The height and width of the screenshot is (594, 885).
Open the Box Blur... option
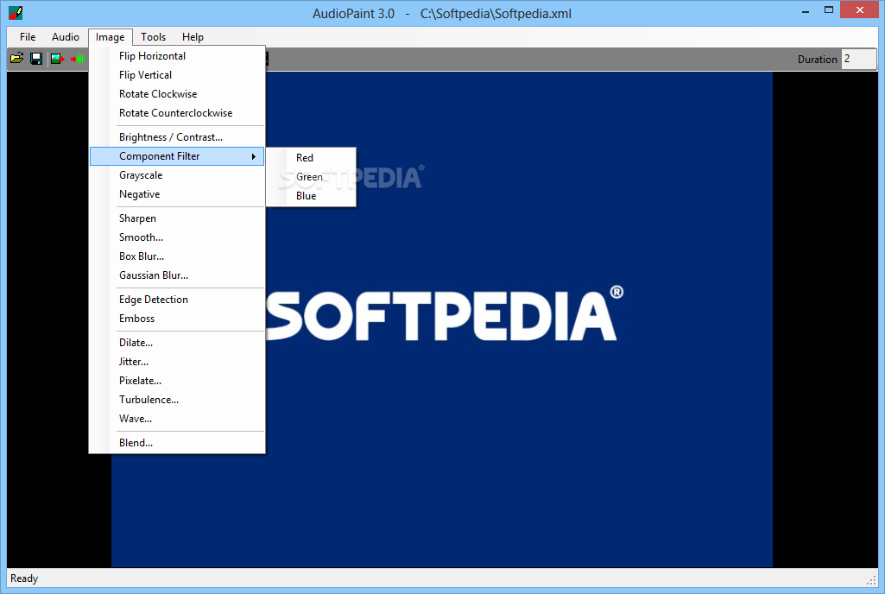(177, 256)
